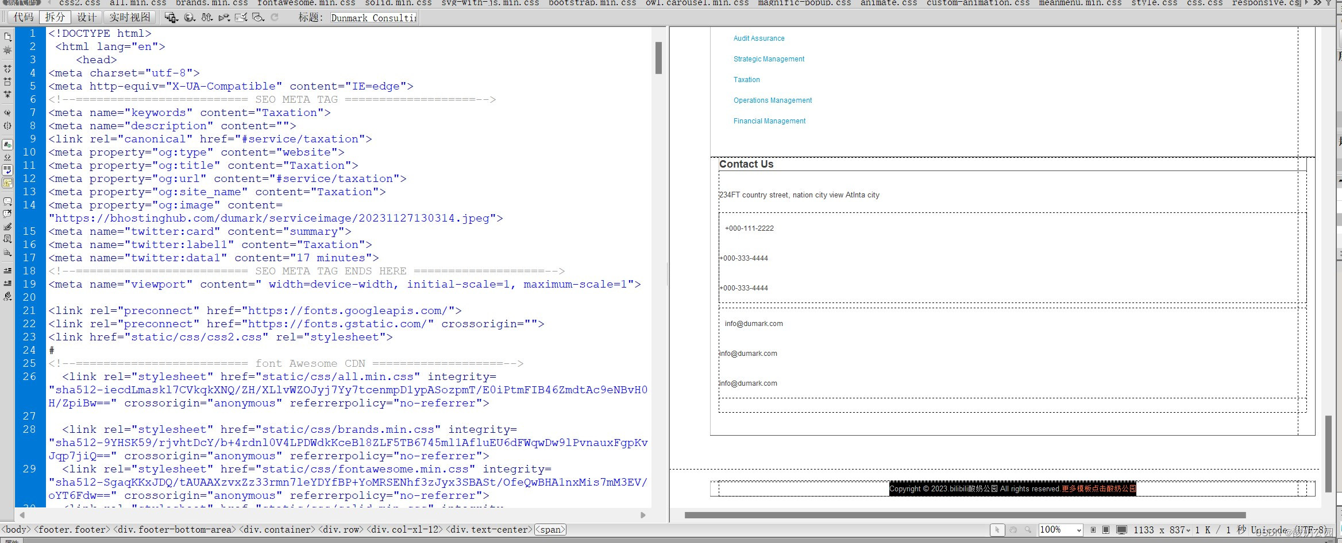Click the expand all icon
1342x543 pixels.
[7, 95]
